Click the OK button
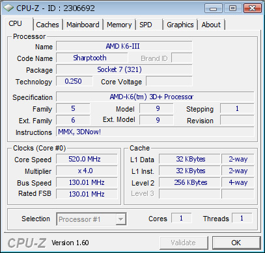 [x=236, y=243]
